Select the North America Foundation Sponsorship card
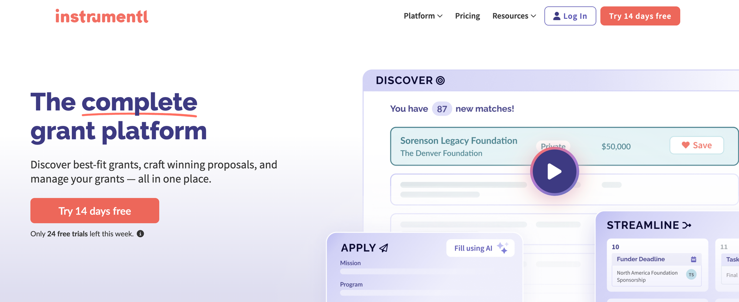This screenshot has width=739, height=302. 647,276
